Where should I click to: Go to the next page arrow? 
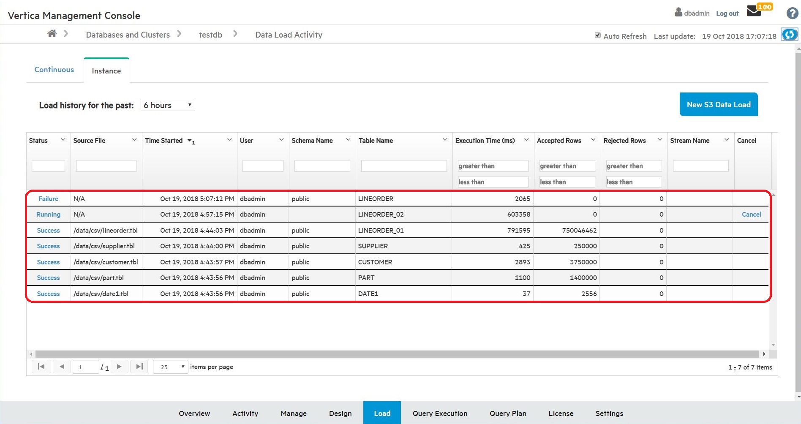coord(119,367)
